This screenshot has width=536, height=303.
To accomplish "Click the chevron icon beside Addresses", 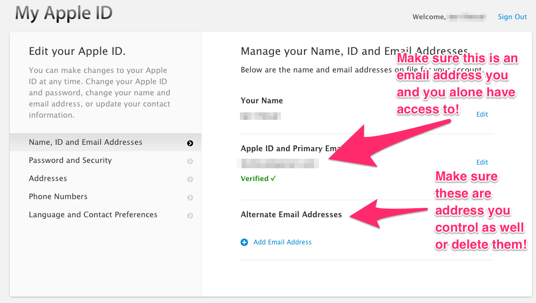I will pos(190,179).
